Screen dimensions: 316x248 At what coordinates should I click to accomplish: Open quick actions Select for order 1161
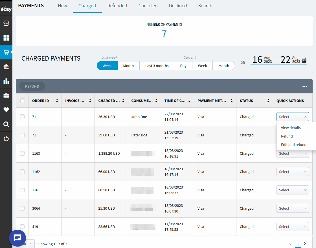tap(293, 190)
